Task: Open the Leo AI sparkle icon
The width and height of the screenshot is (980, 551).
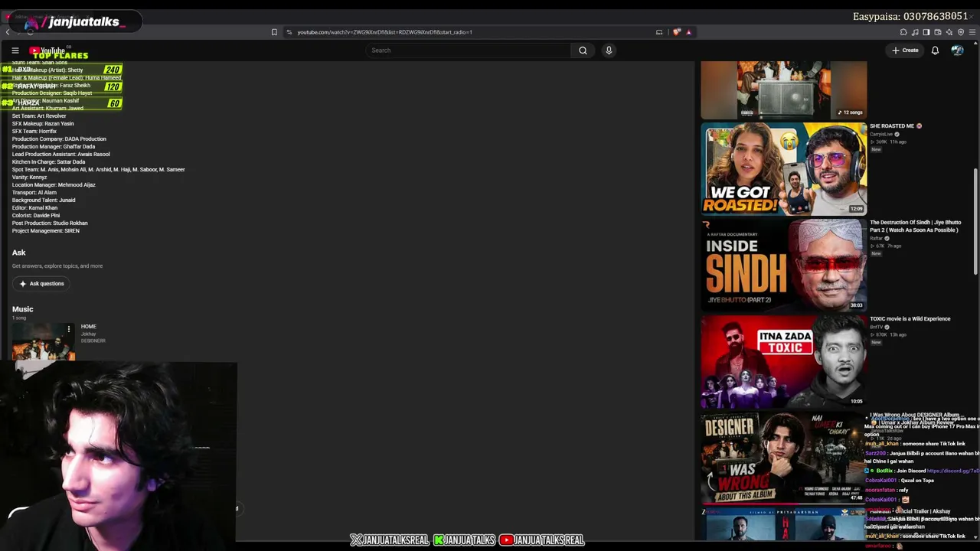Action: [949, 32]
